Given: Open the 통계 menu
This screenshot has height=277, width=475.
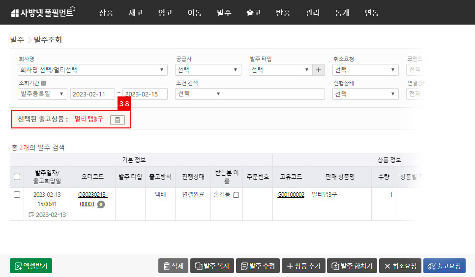Looking at the screenshot, I should 342,13.
